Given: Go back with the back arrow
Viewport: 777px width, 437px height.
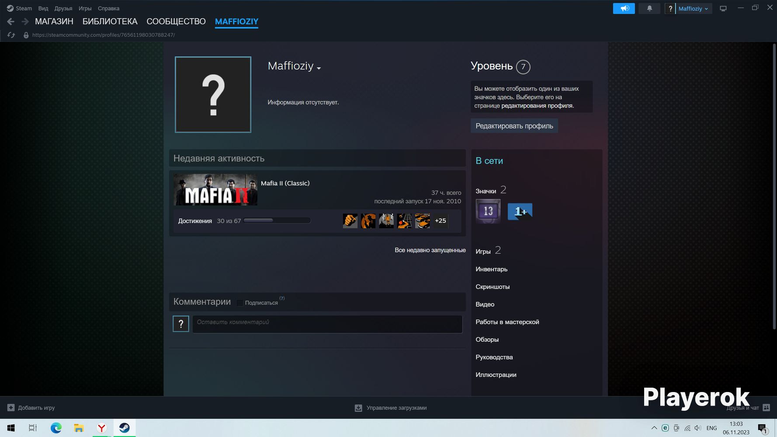Looking at the screenshot, I should (11, 21).
